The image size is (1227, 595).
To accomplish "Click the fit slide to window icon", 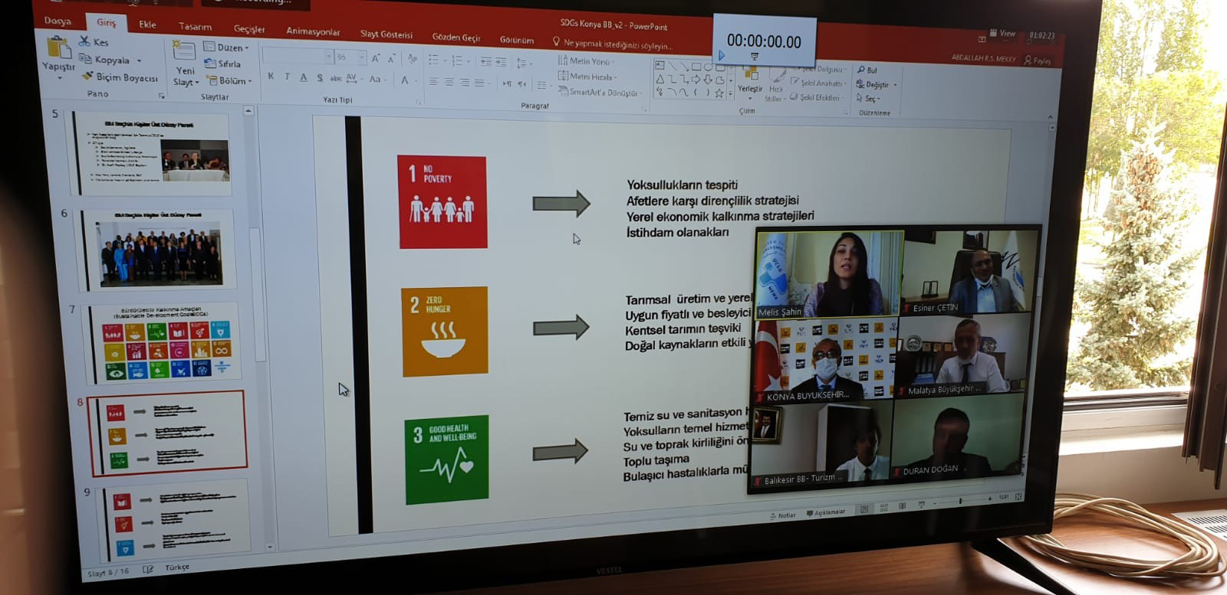I will [1018, 497].
